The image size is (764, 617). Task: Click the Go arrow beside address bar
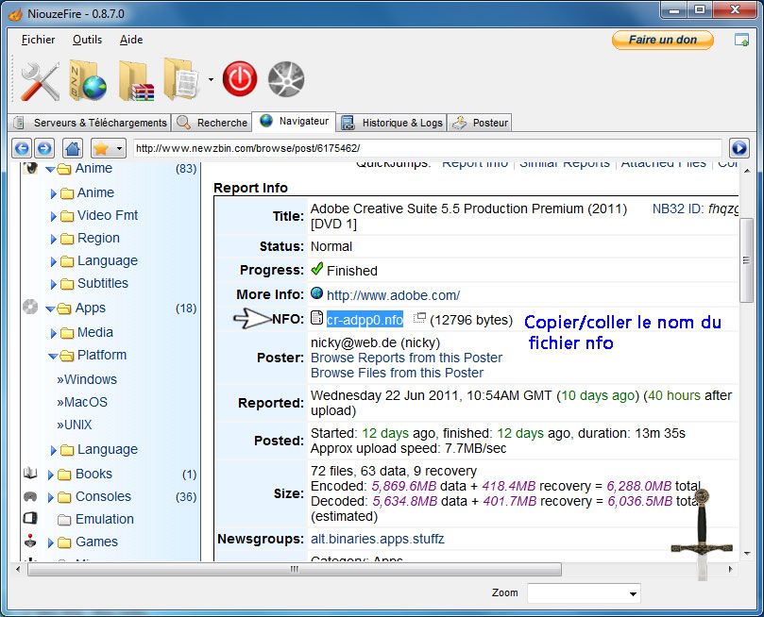(x=739, y=148)
